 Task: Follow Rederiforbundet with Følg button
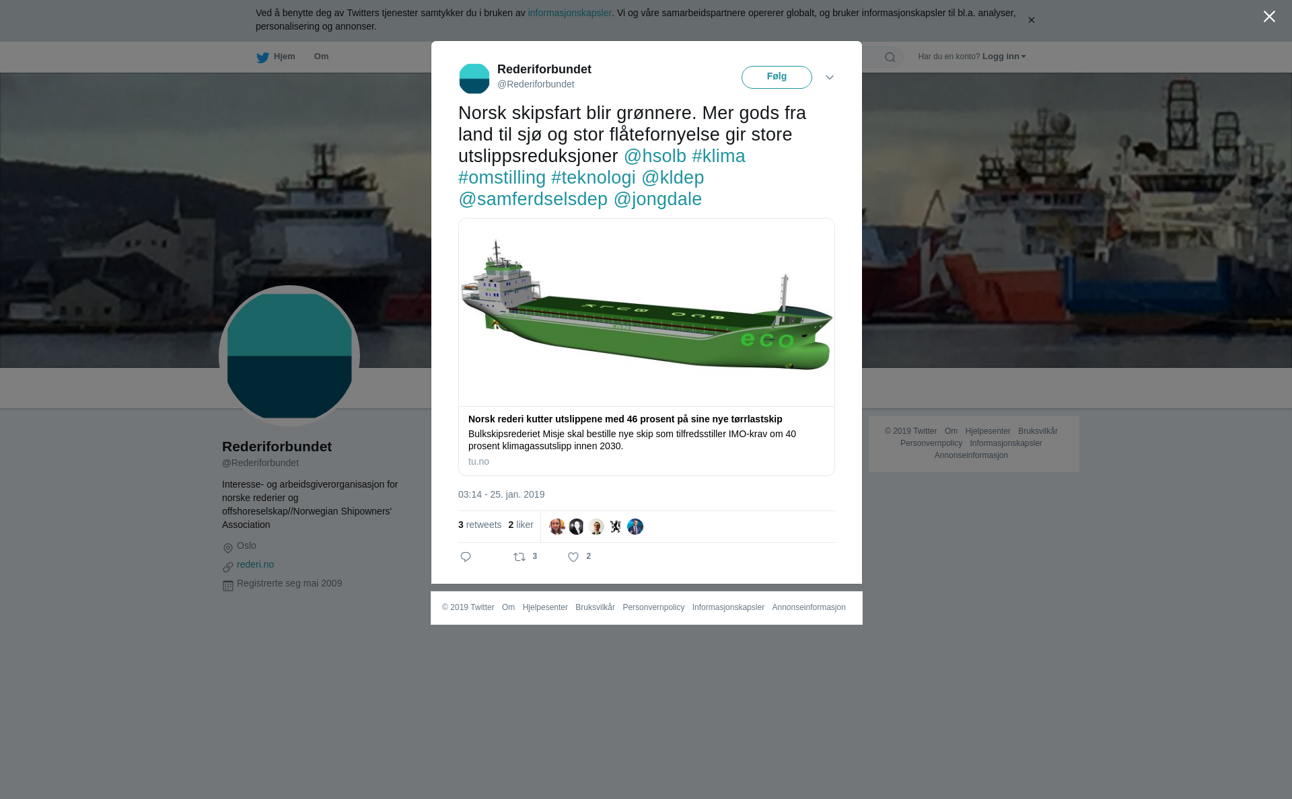(x=777, y=77)
